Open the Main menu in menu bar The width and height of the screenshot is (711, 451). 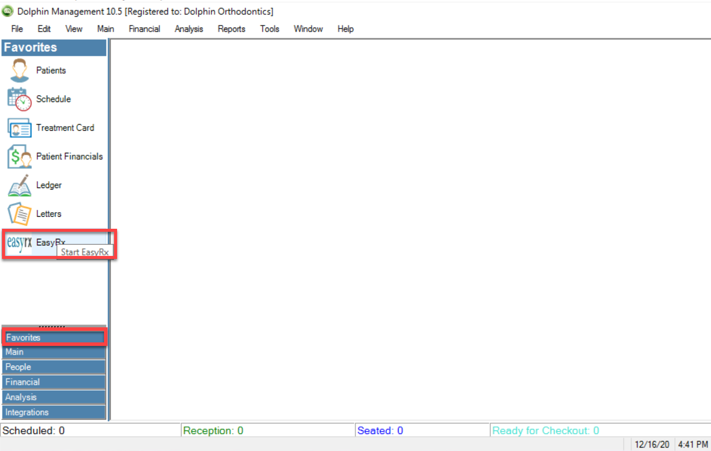pos(106,29)
